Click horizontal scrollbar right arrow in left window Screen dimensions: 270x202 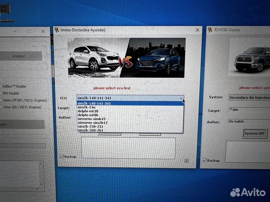point(37,189)
